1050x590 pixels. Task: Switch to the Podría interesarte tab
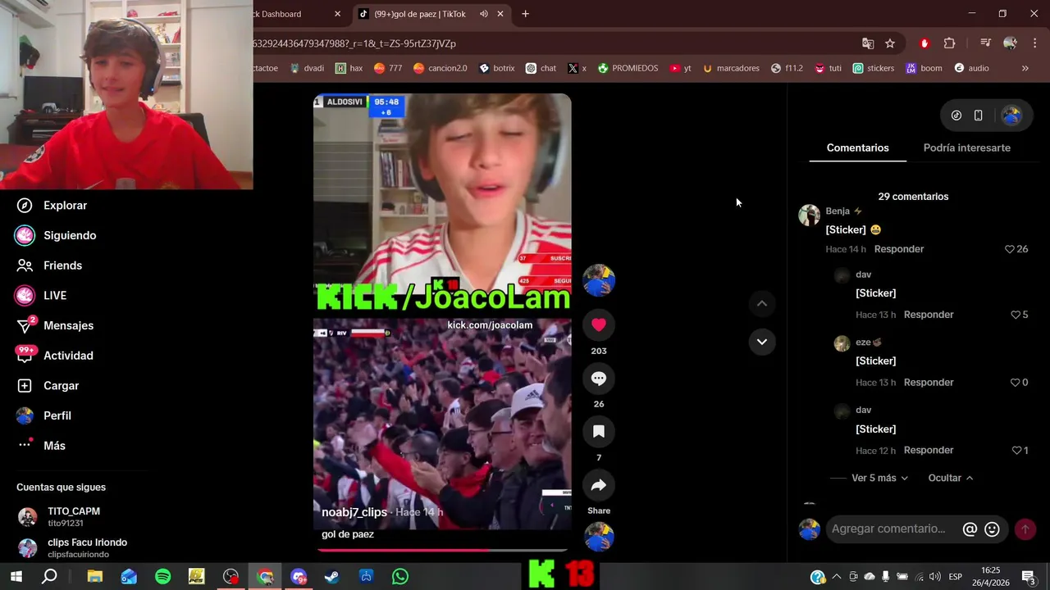click(966, 147)
